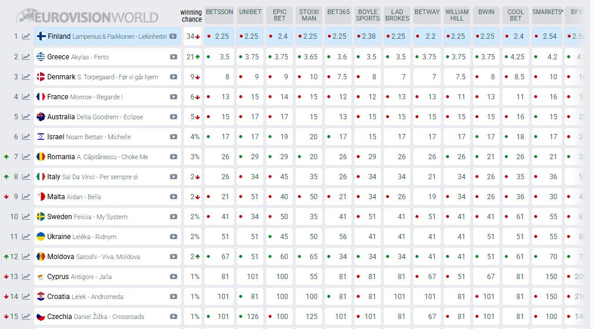Click Finland's Boyle Sports odds 2.38
The image size is (593, 329).
367,36
